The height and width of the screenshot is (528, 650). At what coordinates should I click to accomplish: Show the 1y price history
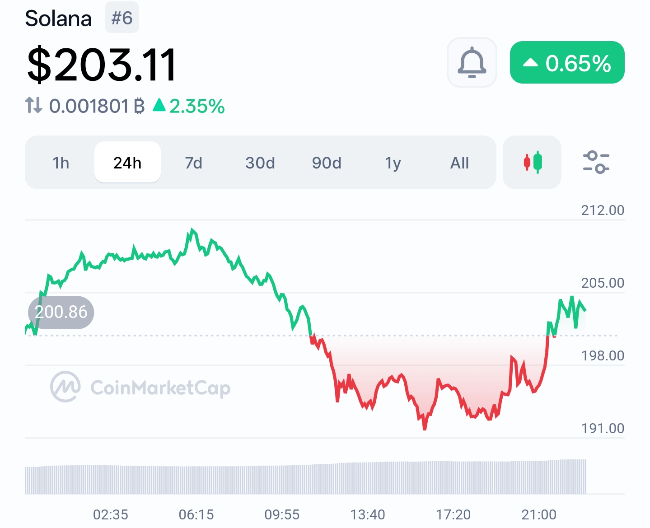point(393,162)
